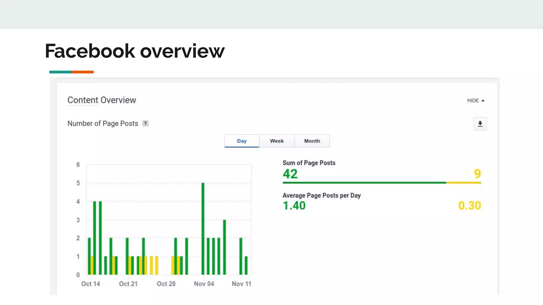Switch to the Month tab
543x305 pixels.
312,141
